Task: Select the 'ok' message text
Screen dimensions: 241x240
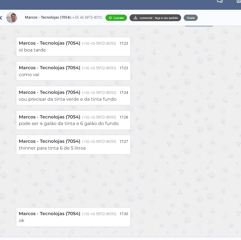Action: point(21,221)
